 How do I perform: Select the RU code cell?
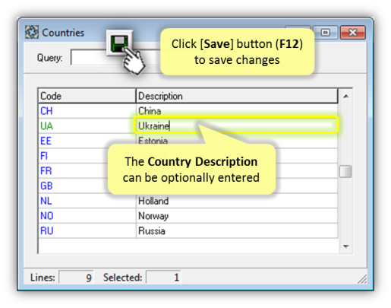(x=87, y=230)
